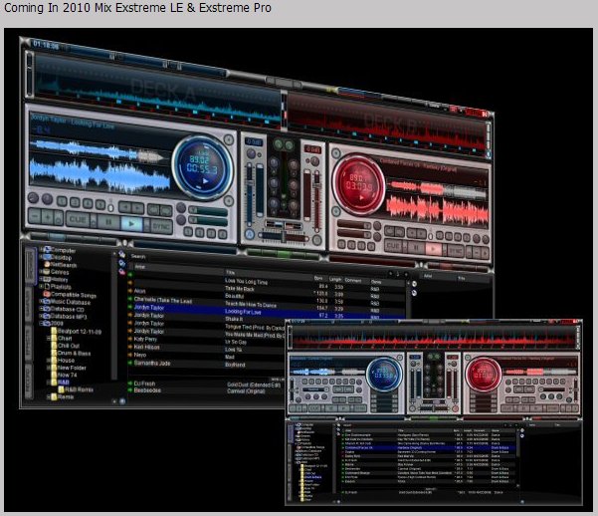The image size is (598, 516).
Task: Click the Deck B red waveform overview
Action: (x=388, y=118)
